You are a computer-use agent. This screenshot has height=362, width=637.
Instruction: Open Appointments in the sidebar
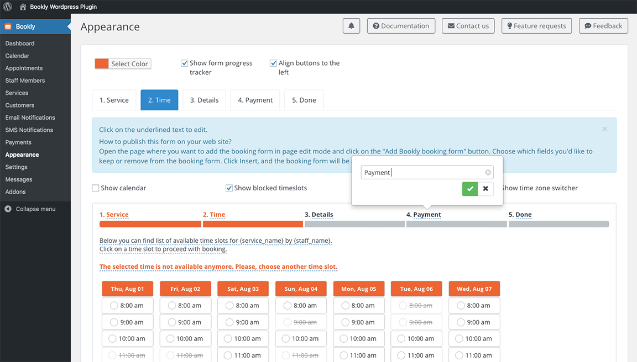point(24,68)
